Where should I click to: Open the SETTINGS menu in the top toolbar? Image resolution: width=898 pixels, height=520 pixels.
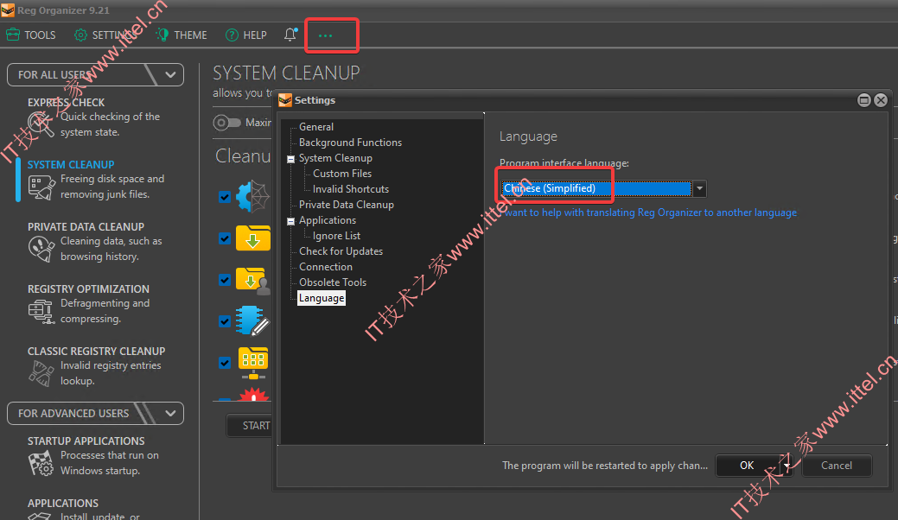[105, 35]
